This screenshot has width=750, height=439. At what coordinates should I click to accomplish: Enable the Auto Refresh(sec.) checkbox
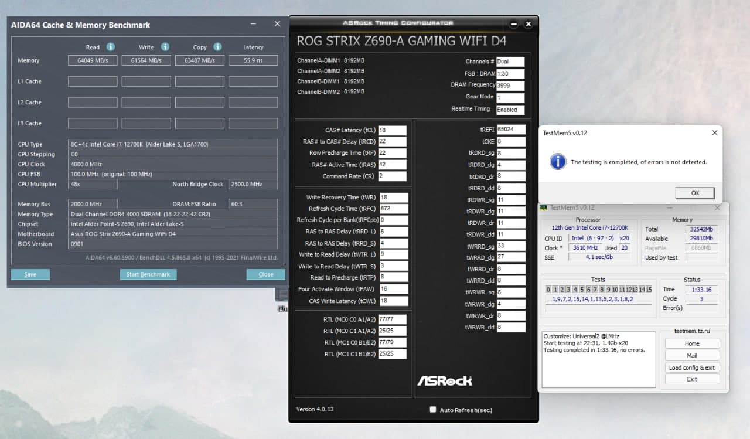(x=433, y=410)
